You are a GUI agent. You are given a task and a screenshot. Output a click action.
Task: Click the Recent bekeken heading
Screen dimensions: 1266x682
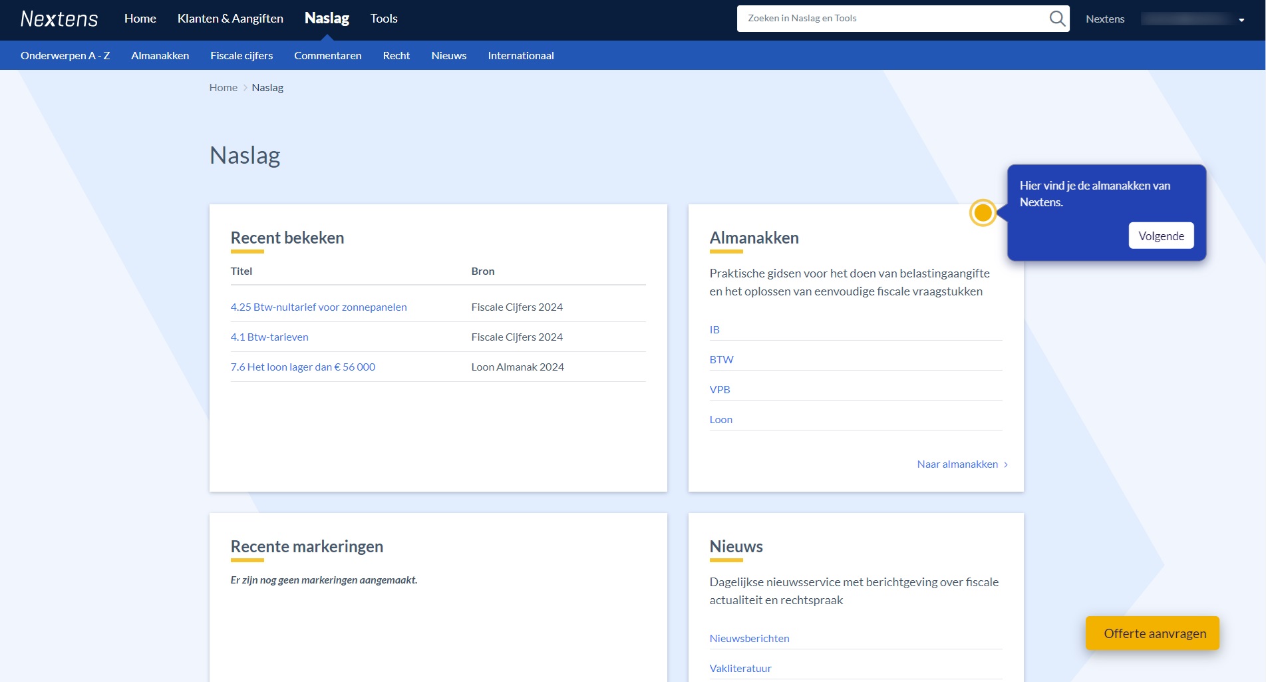287,238
